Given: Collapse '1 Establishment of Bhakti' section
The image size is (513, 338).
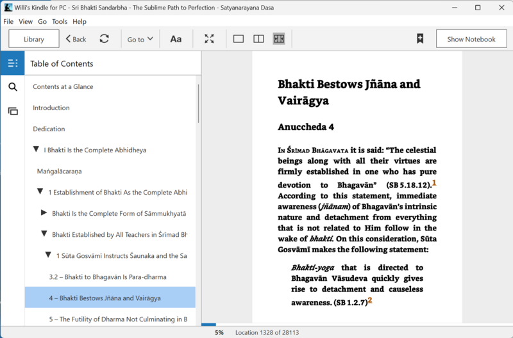Looking at the screenshot, I should pyautogui.click(x=40, y=191).
